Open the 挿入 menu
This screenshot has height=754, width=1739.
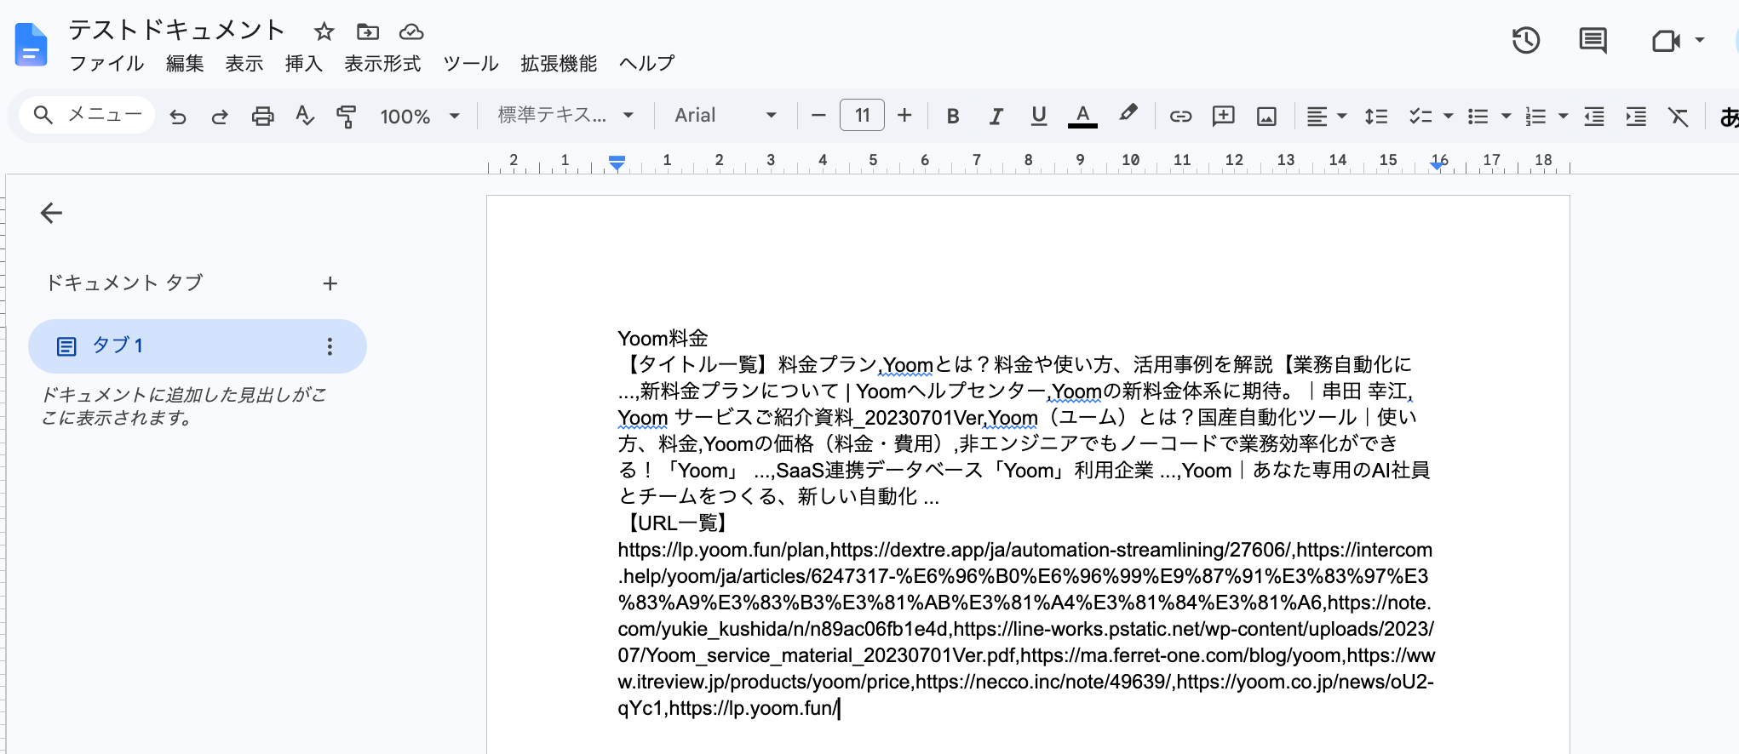pyautogui.click(x=304, y=64)
